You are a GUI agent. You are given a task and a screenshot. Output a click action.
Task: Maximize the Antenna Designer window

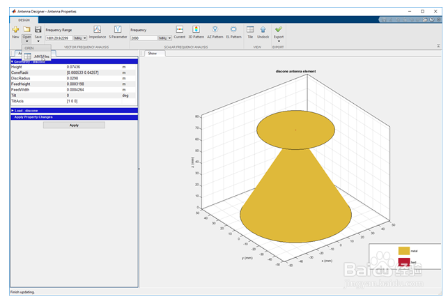tap(422, 11)
